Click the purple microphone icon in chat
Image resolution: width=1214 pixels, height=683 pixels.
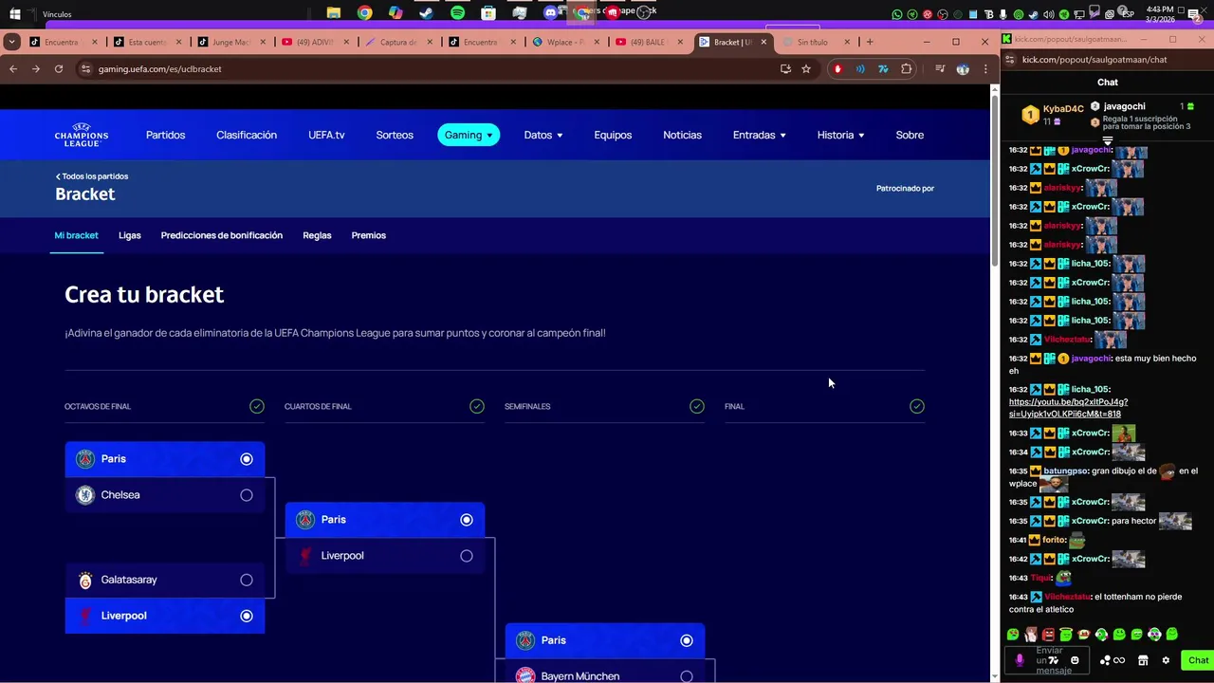(1020, 660)
